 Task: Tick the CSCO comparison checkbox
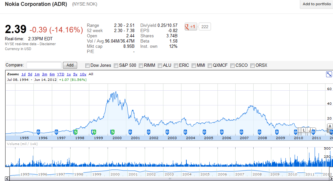coord(232,66)
